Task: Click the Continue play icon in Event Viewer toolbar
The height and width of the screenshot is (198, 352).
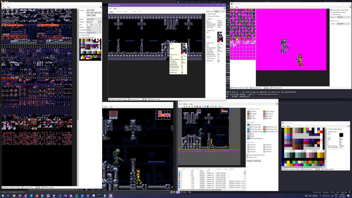Action: [x=179, y=106]
